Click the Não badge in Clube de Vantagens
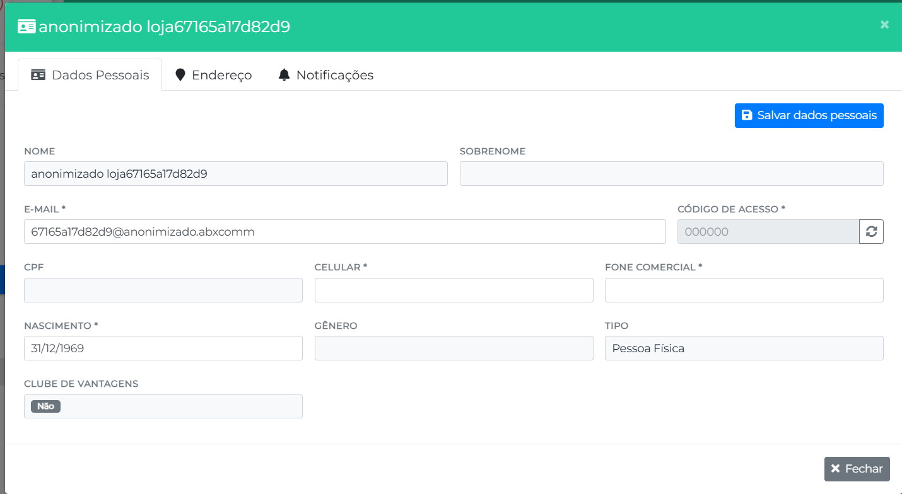Image resolution: width=902 pixels, height=494 pixels. point(45,406)
